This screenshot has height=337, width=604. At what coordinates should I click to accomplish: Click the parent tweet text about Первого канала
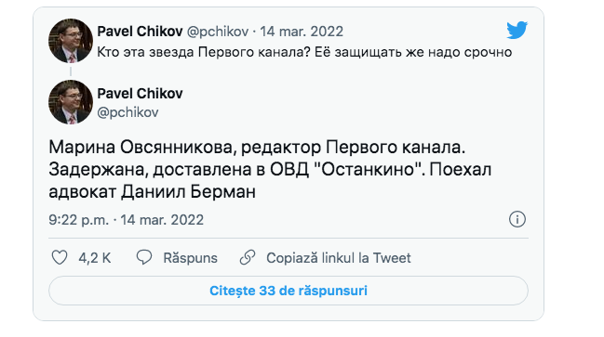click(304, 52)
